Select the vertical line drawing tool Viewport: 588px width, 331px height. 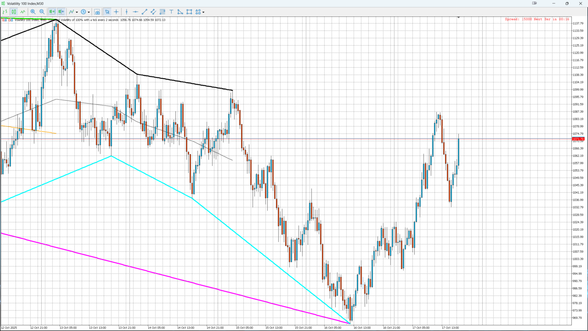(x=126, y=12)
